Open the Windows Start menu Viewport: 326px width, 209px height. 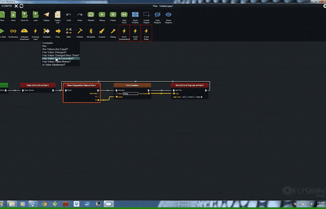click(x=2, y=204)
